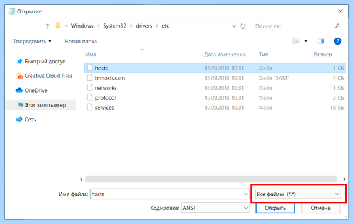Viewport: 353px width, 224px height.
Task: Toggle the preview pane icon
Action: (x=321, y=41)
